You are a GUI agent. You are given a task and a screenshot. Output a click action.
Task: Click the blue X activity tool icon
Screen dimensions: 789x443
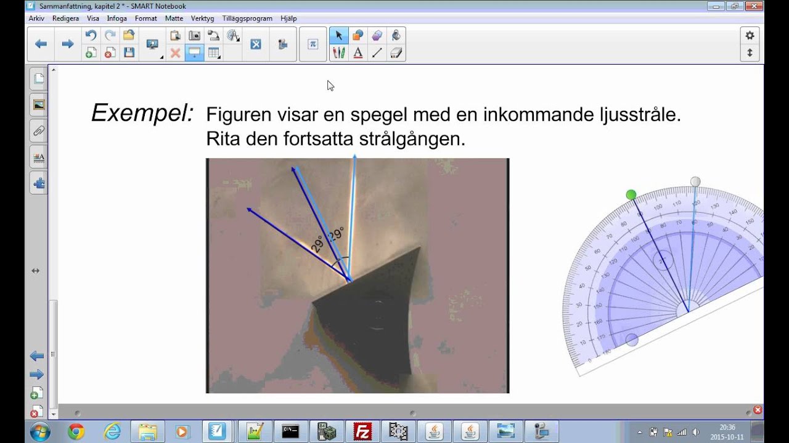[x=256, y=44]
